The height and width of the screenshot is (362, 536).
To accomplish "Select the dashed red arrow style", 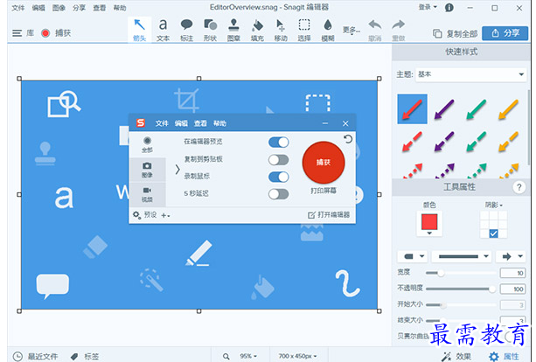I will (412, 141).
